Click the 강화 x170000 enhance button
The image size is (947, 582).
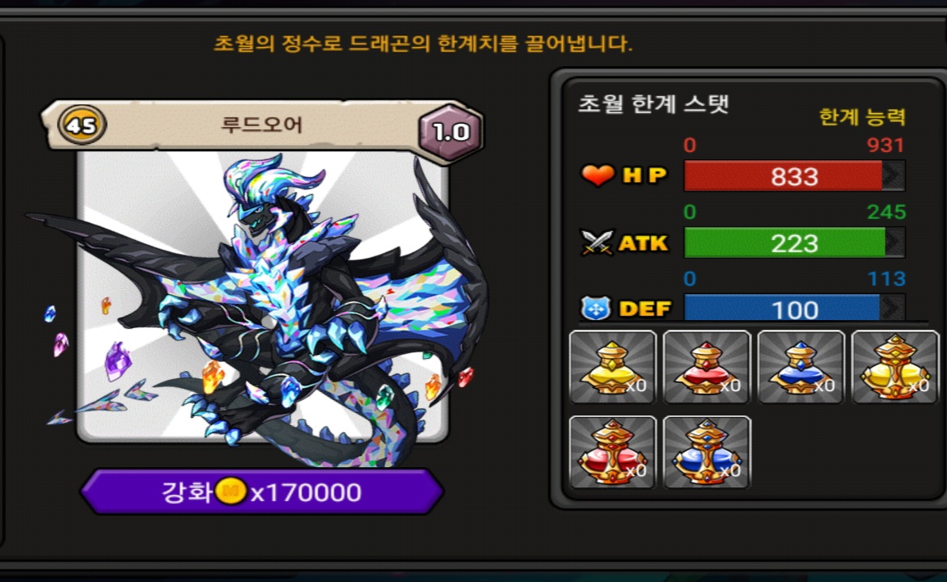[261, 492]
